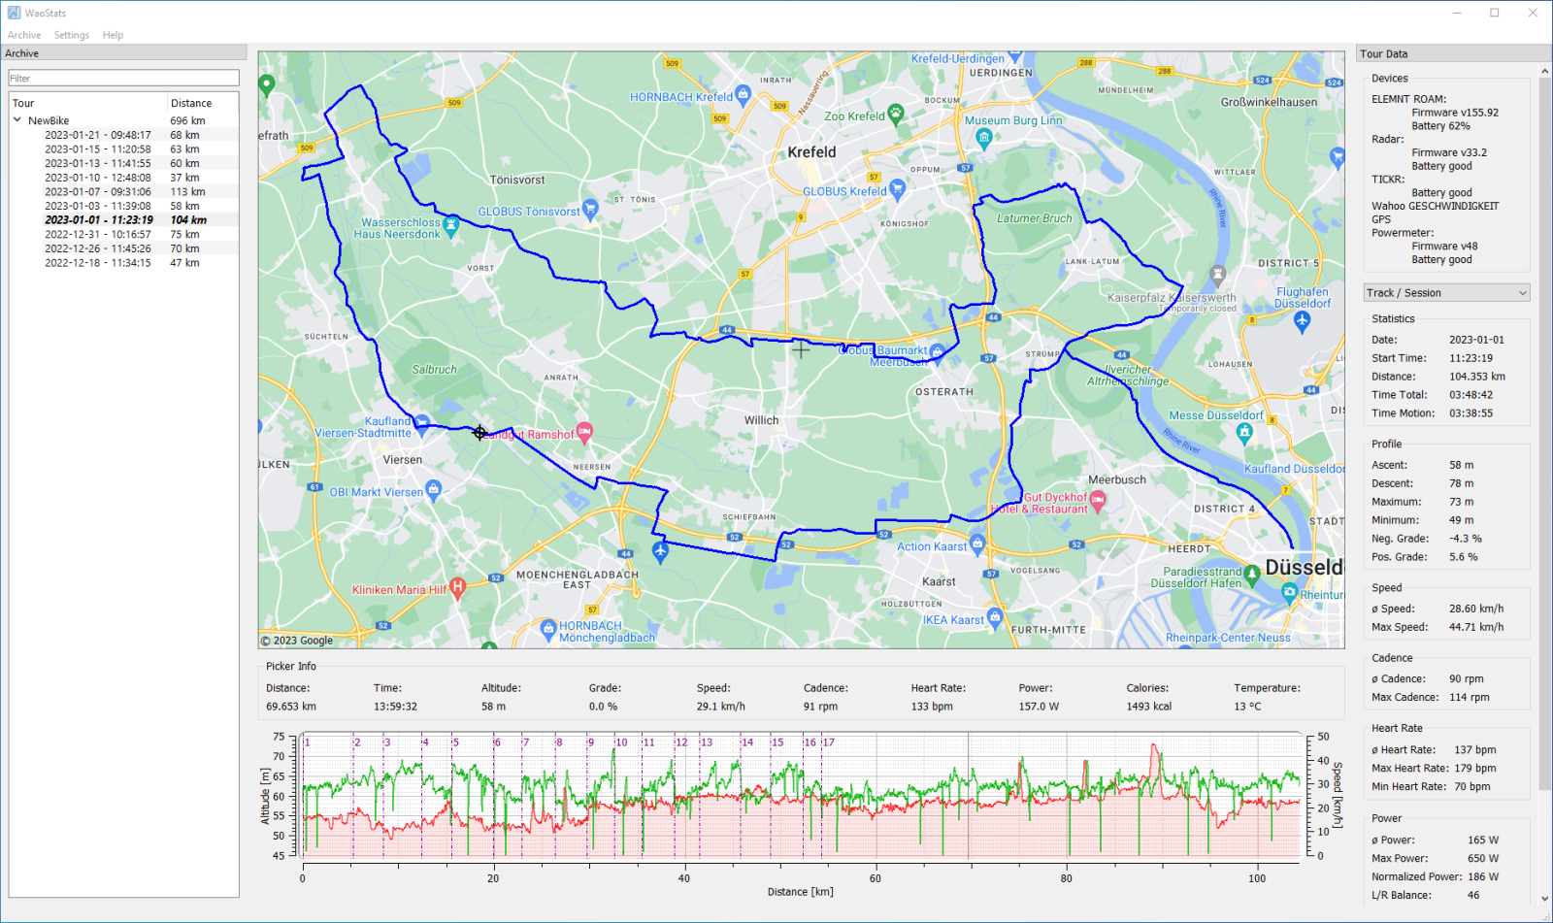Click lap marker 5 in the chart
Screen dimensions: 1553x923
pos(455,742)
